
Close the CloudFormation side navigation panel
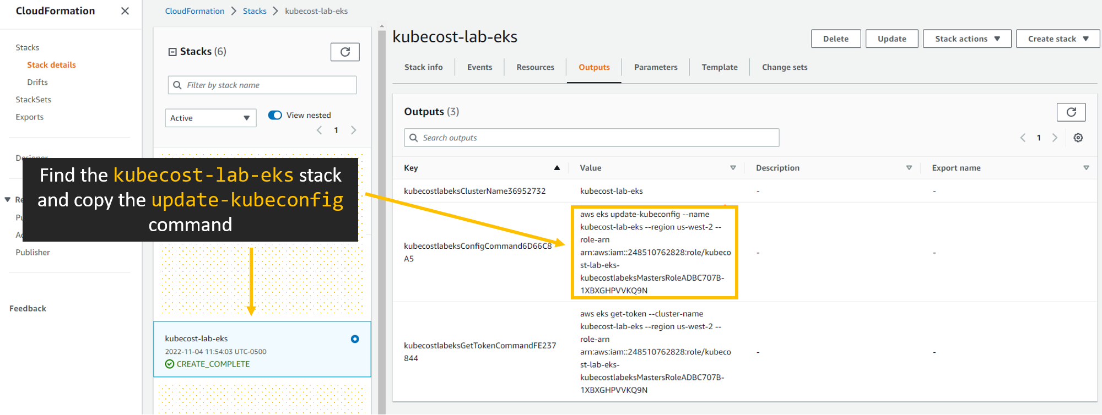[x=125, y=11]
